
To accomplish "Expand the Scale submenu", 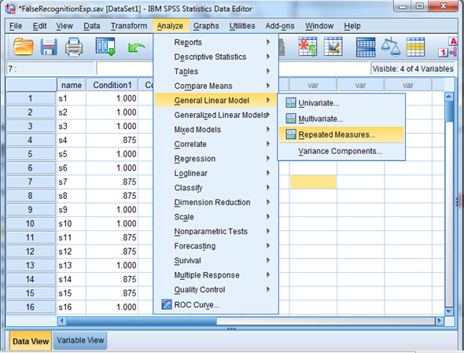I will 216,217.
